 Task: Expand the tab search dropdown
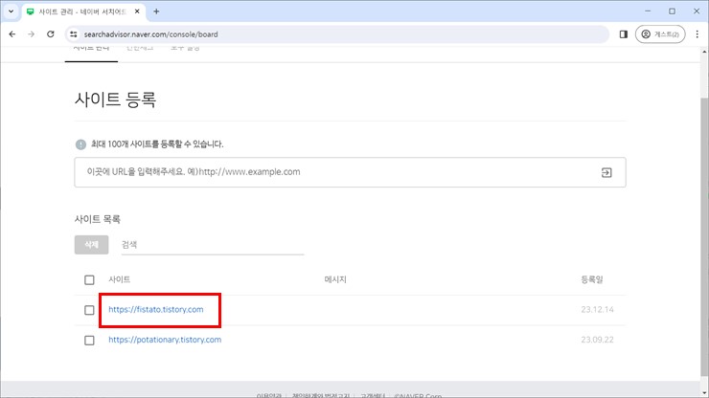11,11
